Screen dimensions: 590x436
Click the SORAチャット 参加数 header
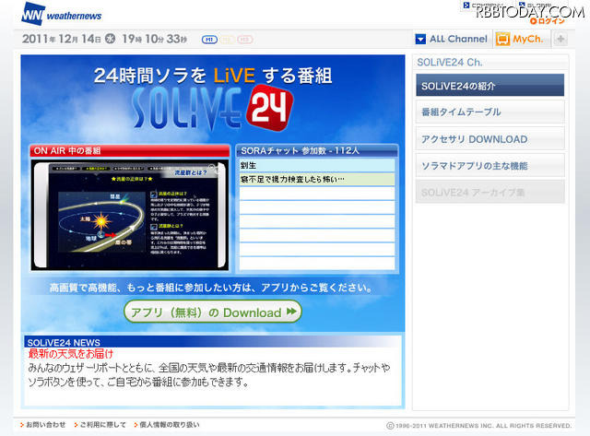317,150
